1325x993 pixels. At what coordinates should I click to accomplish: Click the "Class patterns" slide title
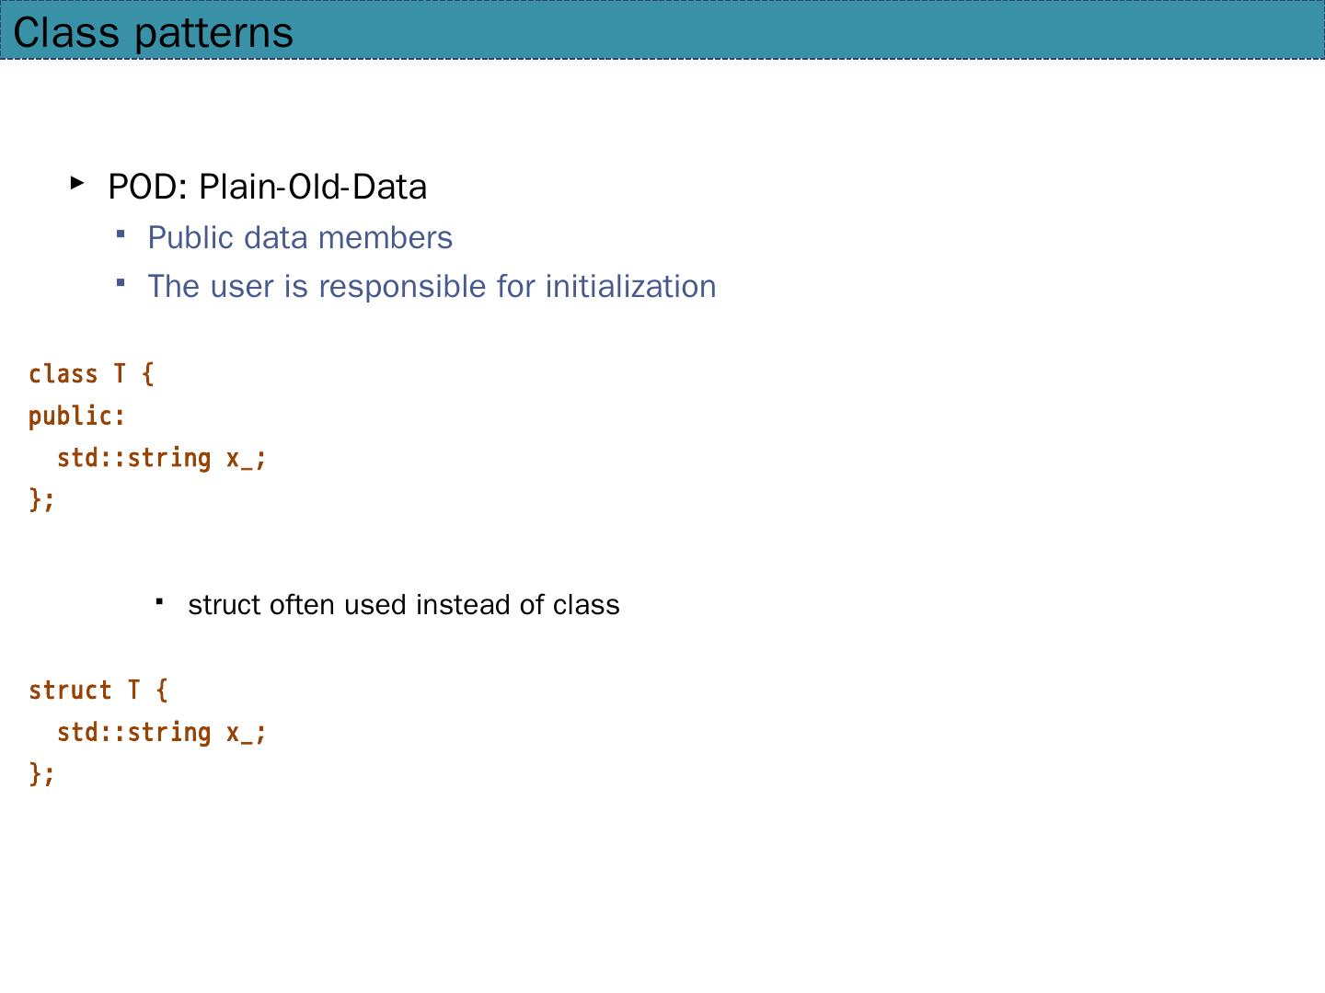153,33
